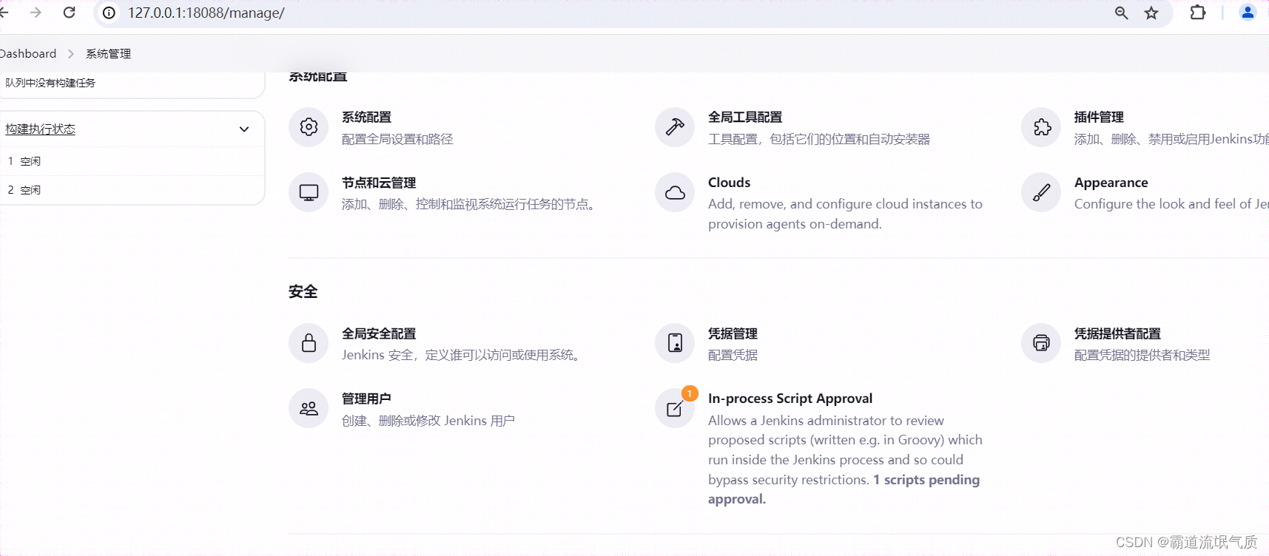Select executor row 2 空闲

coord(132,190)
